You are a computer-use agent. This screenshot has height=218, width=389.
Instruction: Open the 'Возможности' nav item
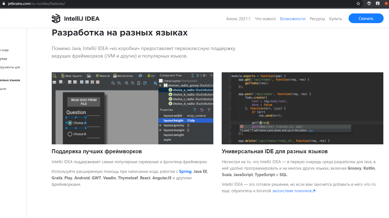tap(293, 19)
